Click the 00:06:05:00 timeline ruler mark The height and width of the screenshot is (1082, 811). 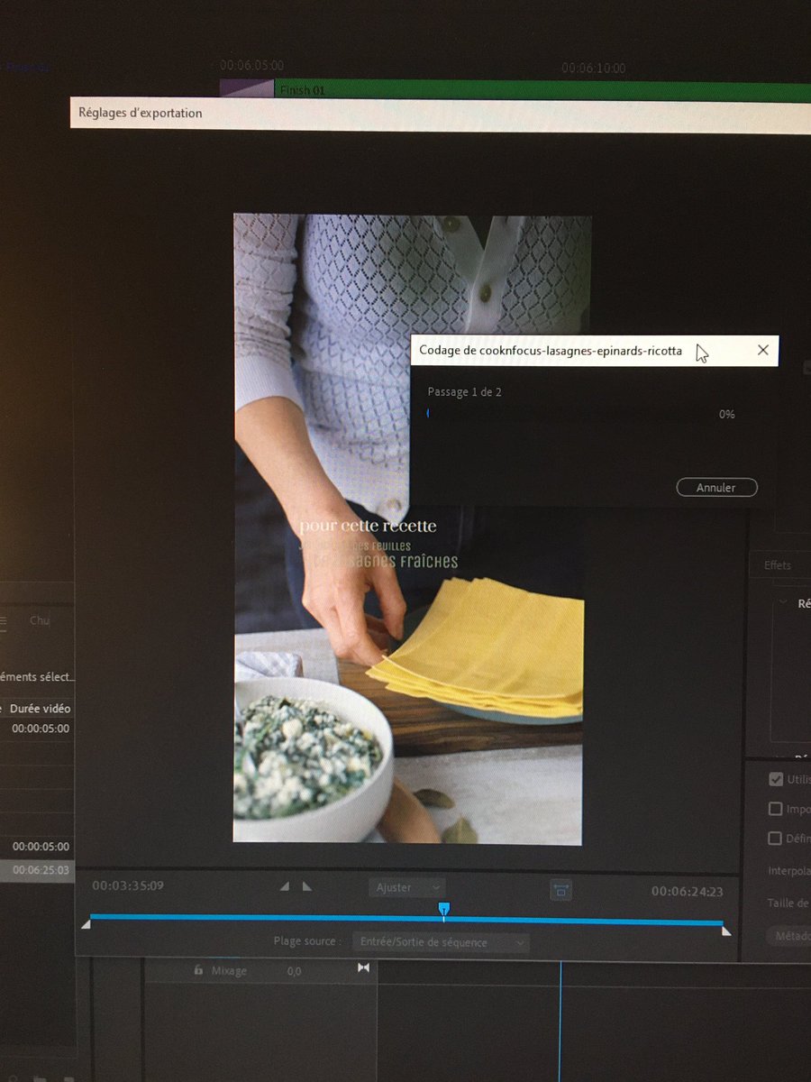(251, 66)
